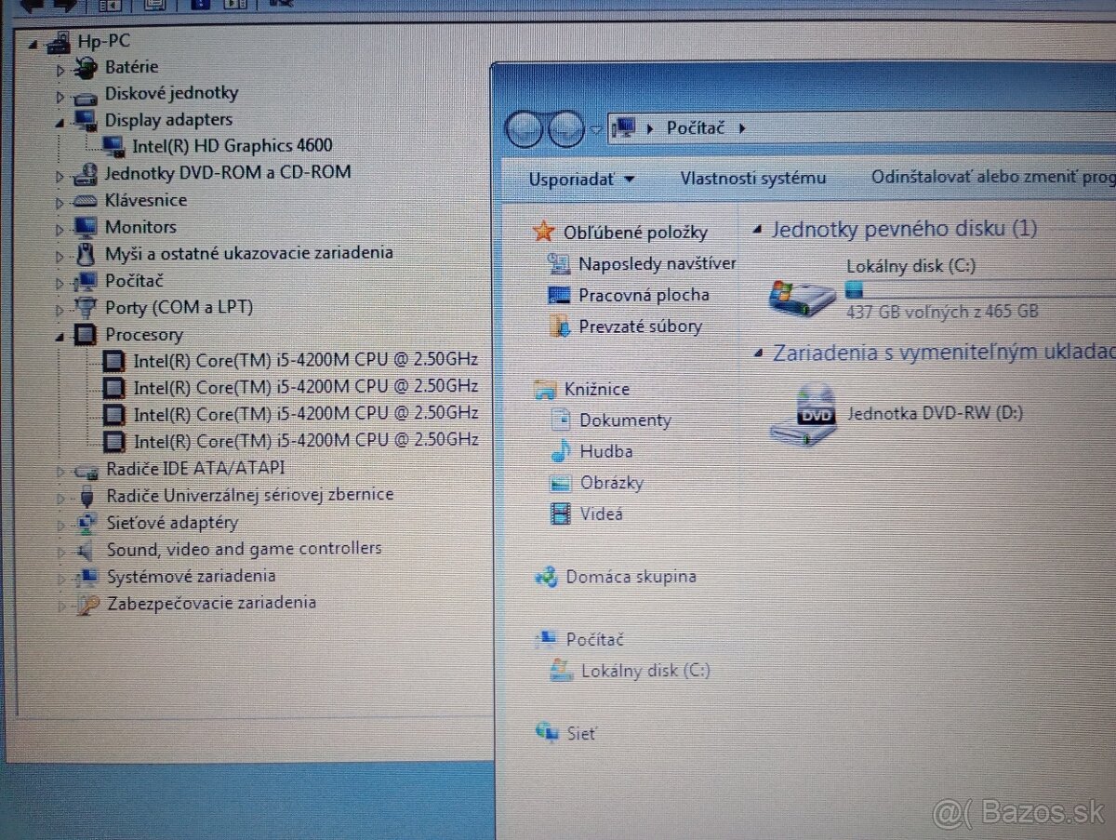Image resolution: width=1116 pixels, height=840 pixels.
Task: Click the Monitors icon
Action: [86, 227]
